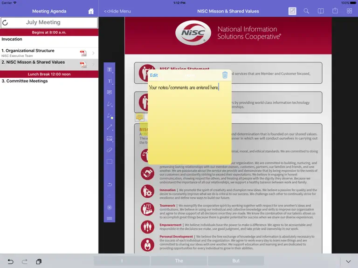Tap Begins at 8:00 a.m. header

pyautogui.click(x=49, y=33)
